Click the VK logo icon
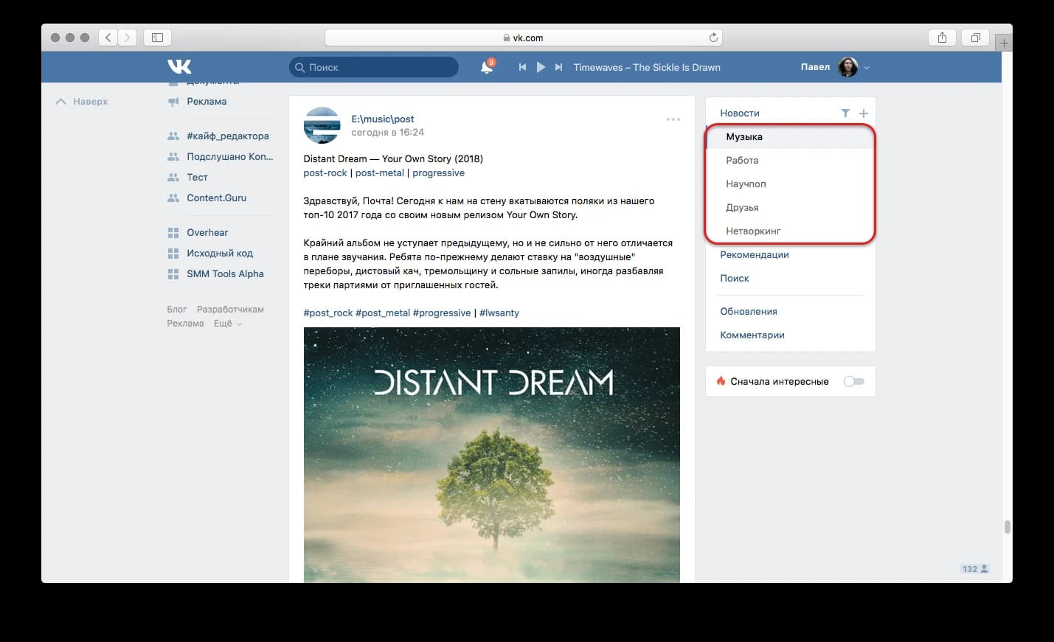 pyautogui.click(x=179, y=67)
